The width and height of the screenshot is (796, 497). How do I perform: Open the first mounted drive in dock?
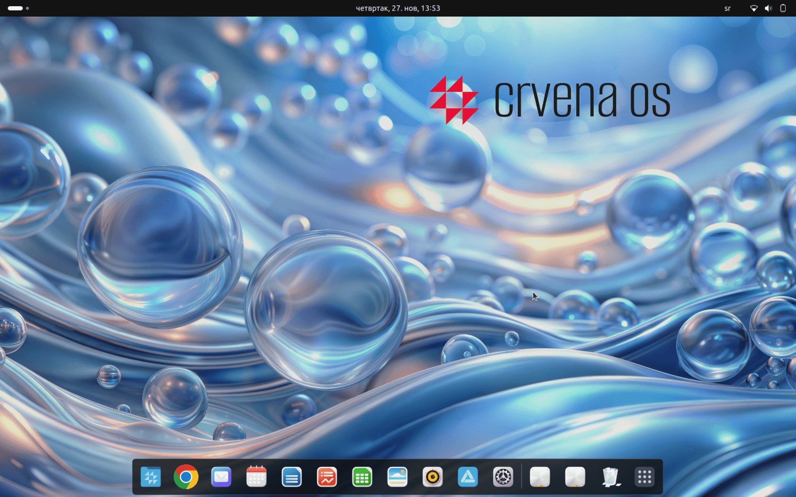(540, 477)
